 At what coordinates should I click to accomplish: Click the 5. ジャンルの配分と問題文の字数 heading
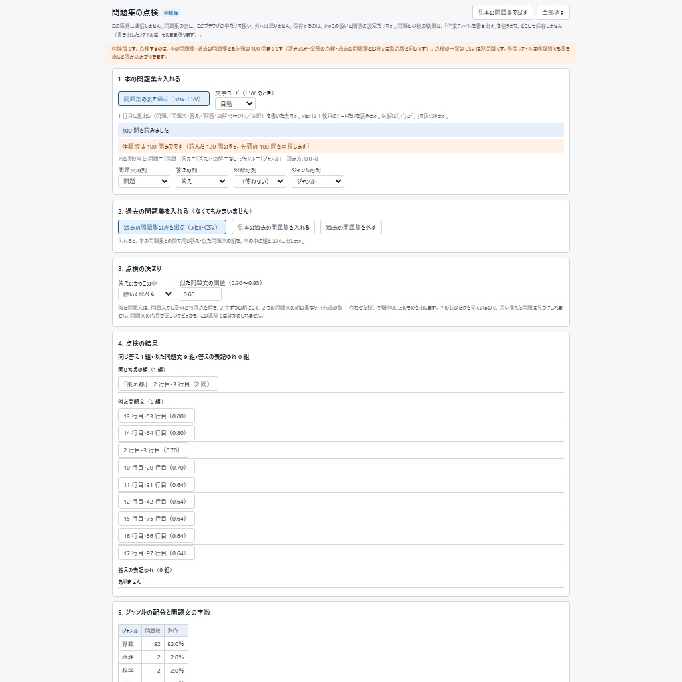[164, 613]
